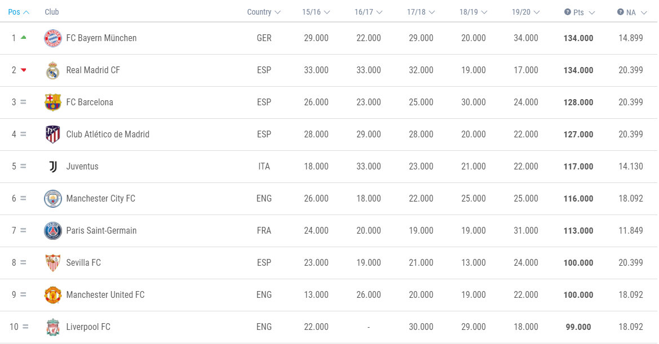The width and height of the screenshot is (659, 344).
Task: Sort by 19/20 season column
Action: (525, 12)
